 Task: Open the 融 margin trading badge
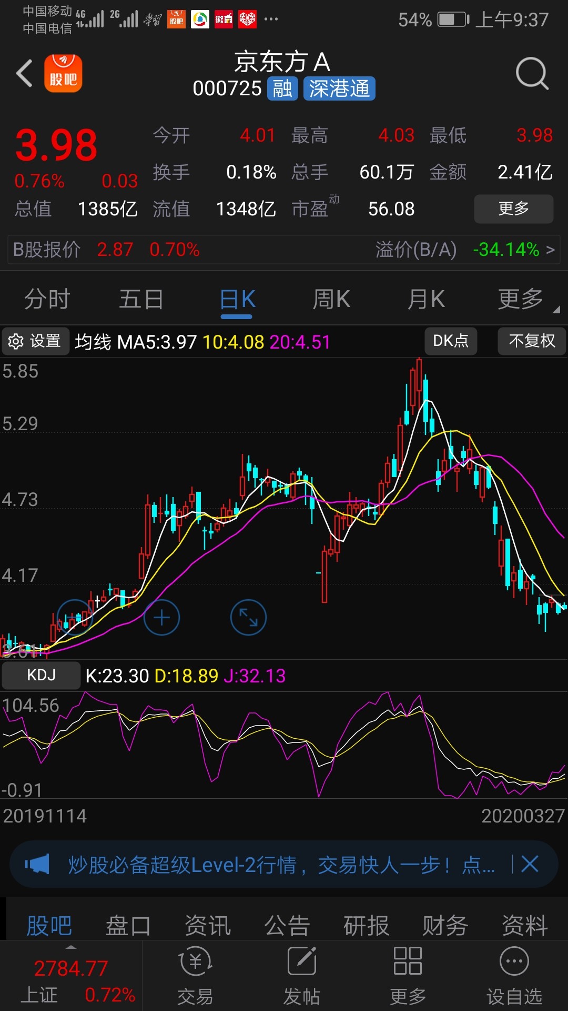point(282,88)
